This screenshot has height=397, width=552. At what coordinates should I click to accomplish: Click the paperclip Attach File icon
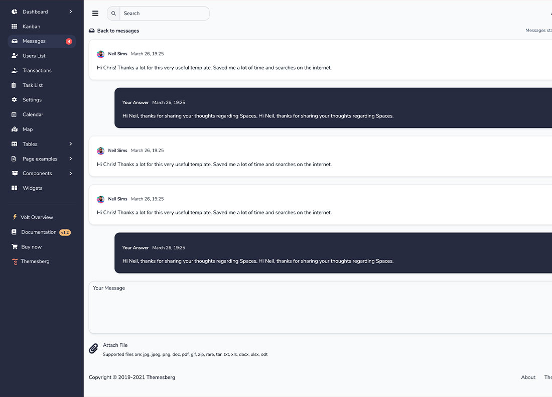tap(93, 348)
